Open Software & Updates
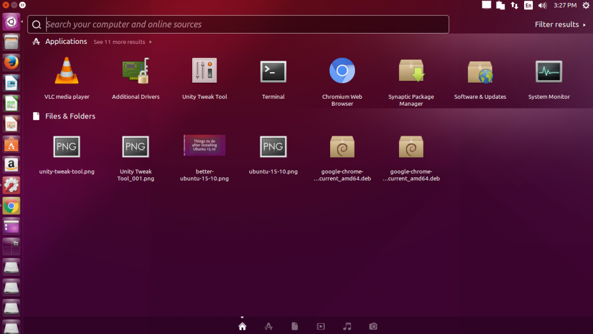The width and height of the screenshot is (593, 334). click(x=479, y=72)
